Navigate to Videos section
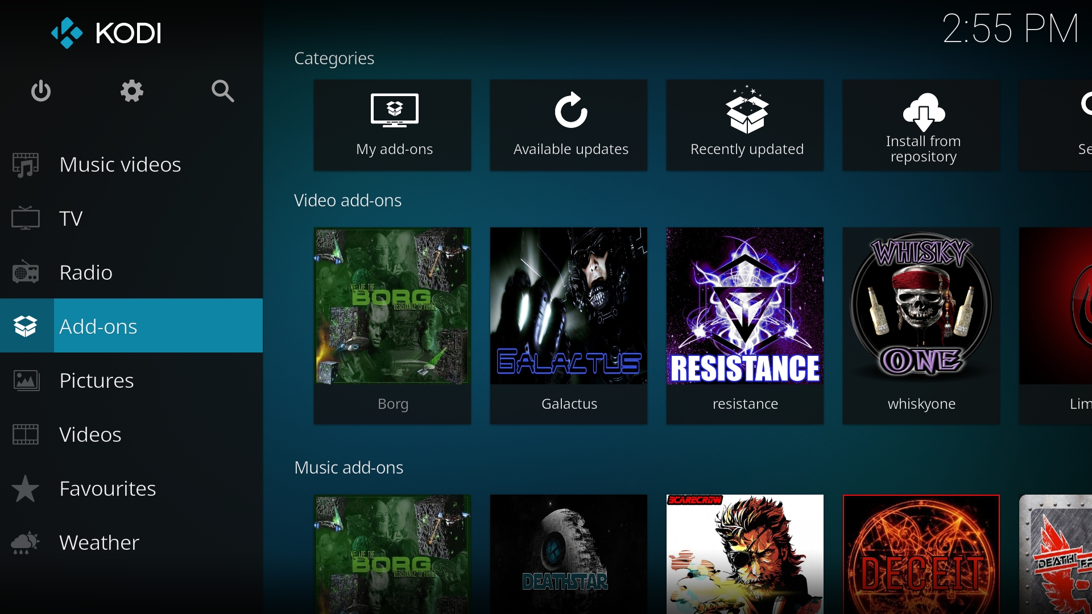This screenshot has width=1092, height=614. pos(90,434)
